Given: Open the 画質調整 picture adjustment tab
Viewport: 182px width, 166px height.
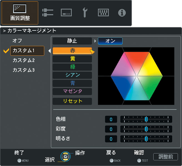Looking at the screenshot, I should pyautogui.click(x=20, y=13).
